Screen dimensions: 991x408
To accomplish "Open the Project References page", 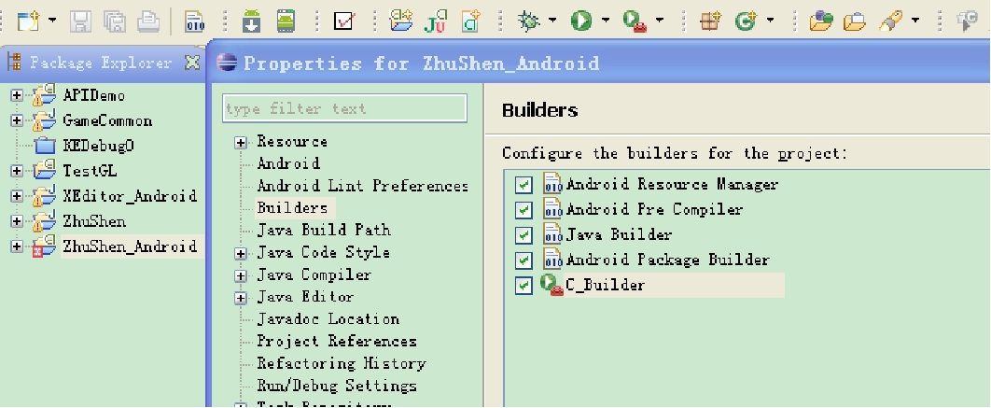I will 337,341.
